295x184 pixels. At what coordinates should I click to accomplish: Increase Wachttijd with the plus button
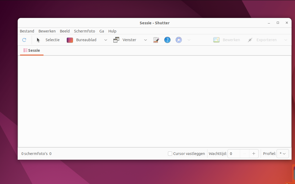point(254,154)
